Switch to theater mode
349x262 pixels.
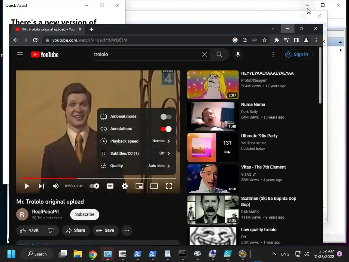[154, 186]
